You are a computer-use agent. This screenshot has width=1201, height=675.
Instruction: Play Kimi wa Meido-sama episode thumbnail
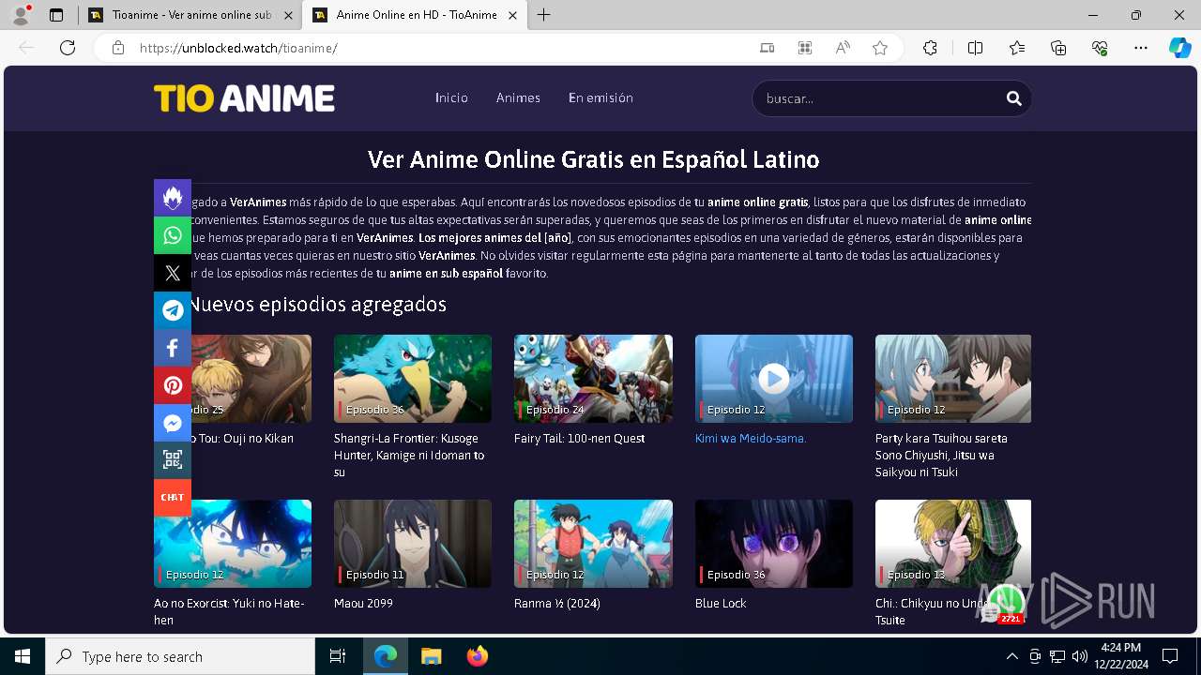click(774, 379)
